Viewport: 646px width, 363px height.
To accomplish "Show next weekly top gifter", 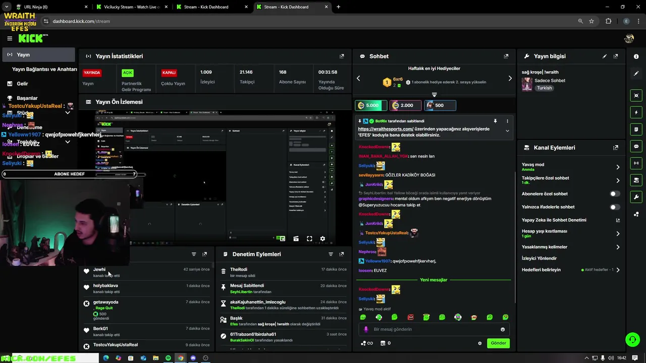I will (510, 78).
